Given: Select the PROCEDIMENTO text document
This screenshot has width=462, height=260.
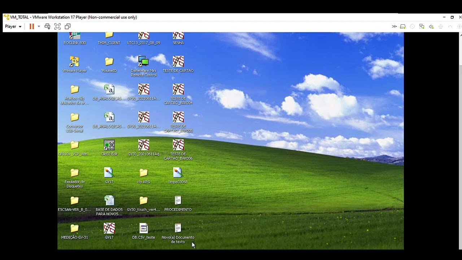Looking at the screenshot, I should (x=178, y=204).
